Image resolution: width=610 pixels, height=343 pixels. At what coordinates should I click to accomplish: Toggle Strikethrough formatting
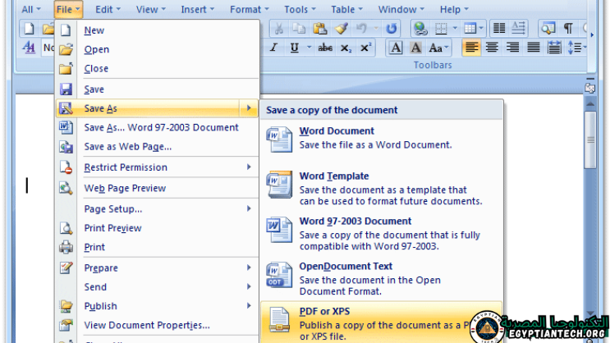[325, 48]
